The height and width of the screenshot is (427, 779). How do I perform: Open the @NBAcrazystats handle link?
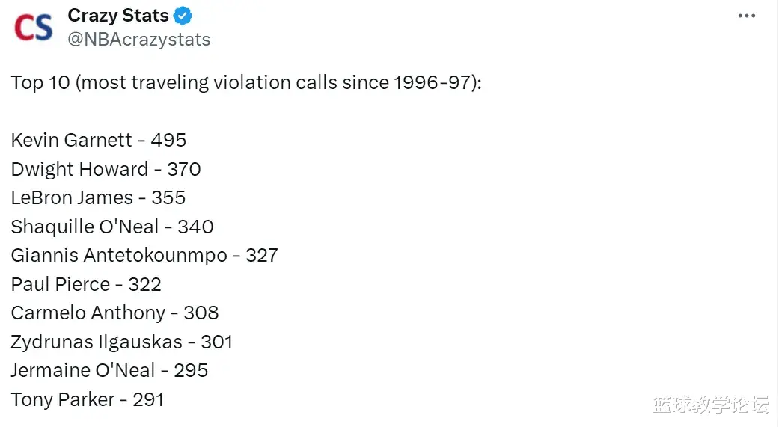pyautogui.click(x=138, y=40)
